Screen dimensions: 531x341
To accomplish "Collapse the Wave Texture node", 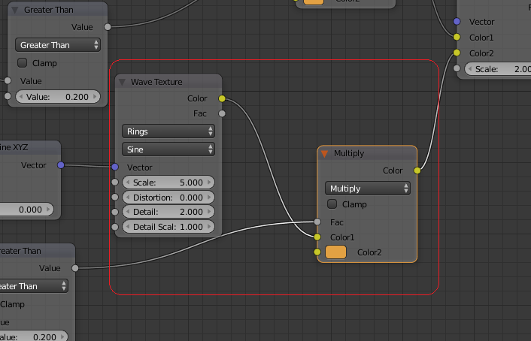I will point(123,82).
